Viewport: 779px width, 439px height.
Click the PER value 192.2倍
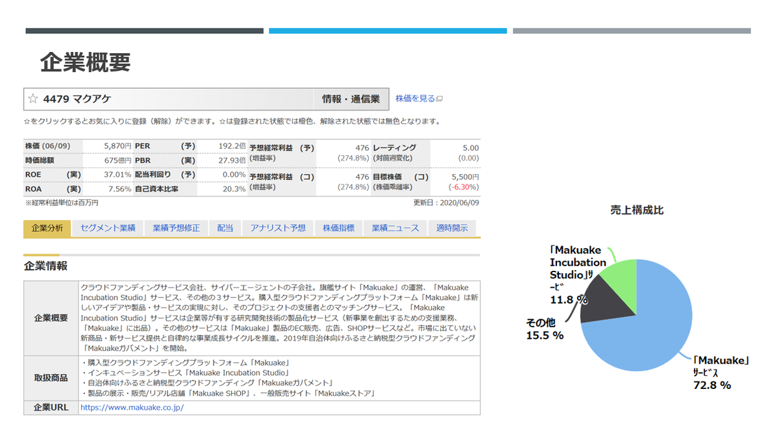232,147
